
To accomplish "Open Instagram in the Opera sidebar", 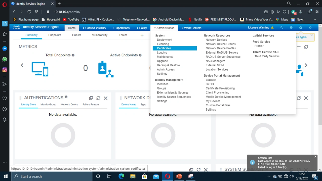I will point(5,70).
